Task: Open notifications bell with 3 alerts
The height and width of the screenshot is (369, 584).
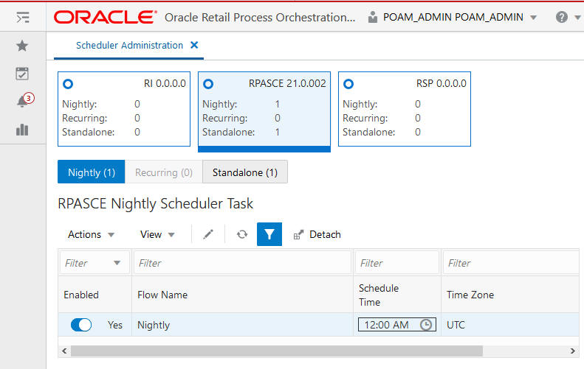Action: click(x=24, y=100)
